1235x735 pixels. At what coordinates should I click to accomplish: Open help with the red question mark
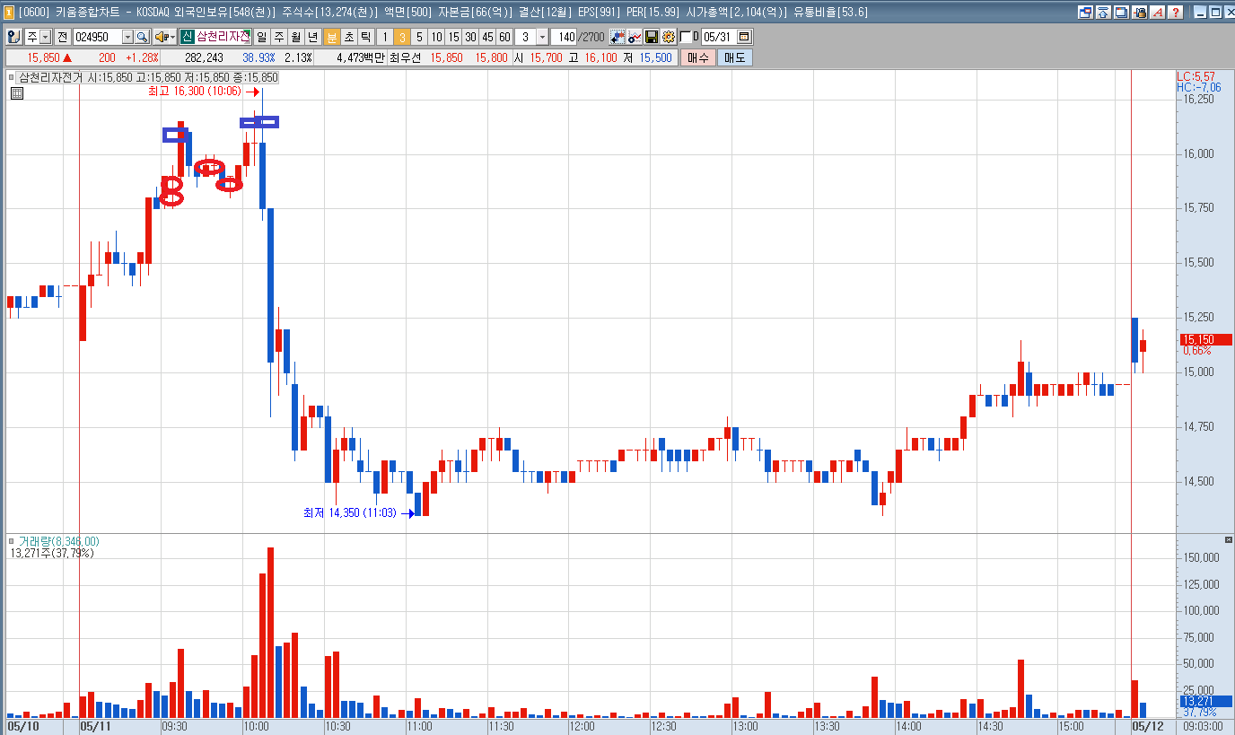1176,13
